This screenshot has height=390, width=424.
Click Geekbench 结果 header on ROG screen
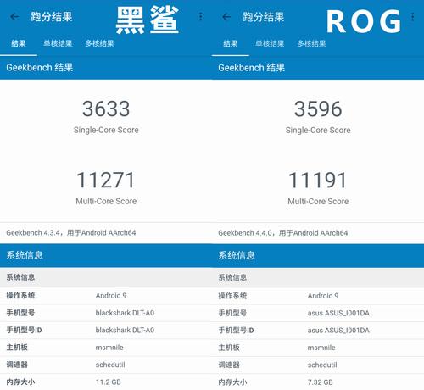(x=252, y=68)
